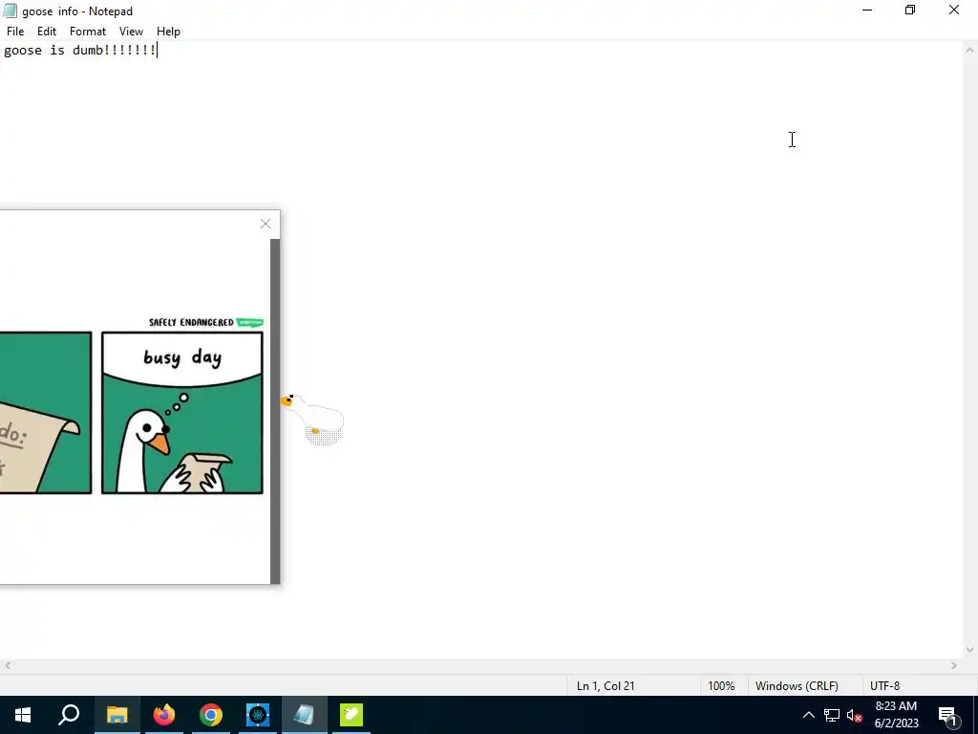This screenshot has width=978, height=734.
Task: Click the Safely Endangered logo text
Action: (x=191, y=322)
